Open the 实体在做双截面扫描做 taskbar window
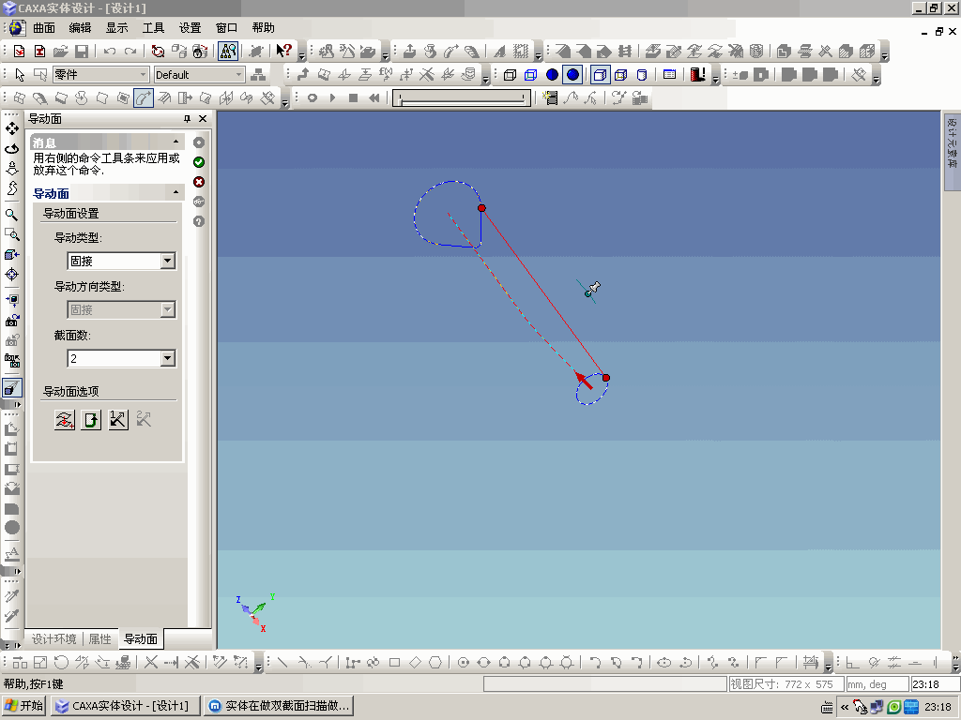 (279, 706)
